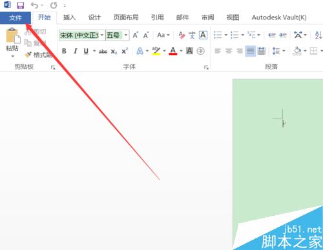323x250 pixels.
Task: Click the 粘贴 paste clipboard icon
Action: click(x=12, y=35)
